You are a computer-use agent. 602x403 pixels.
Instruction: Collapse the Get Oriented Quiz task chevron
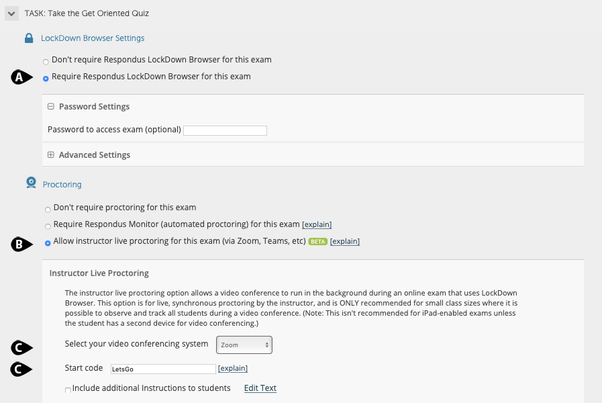[11, 13]
